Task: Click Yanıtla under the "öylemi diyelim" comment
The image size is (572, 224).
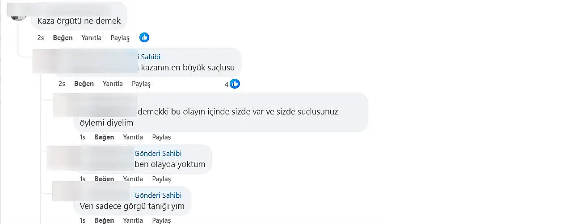Action: click(x=133, y=137)
